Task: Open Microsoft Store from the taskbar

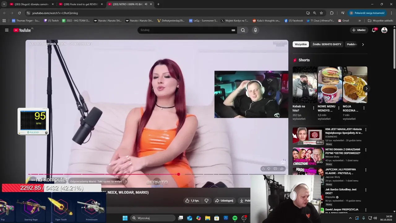Action: coord(217,218)
